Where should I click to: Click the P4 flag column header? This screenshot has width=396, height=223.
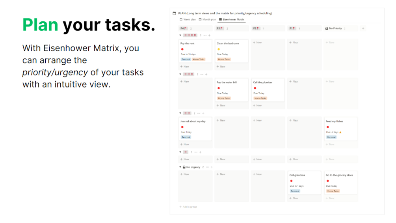coord(183,28)
